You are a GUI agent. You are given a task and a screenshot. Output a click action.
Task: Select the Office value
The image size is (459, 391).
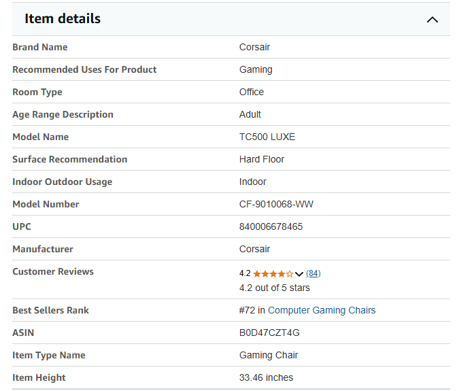(x=252, y=92)
